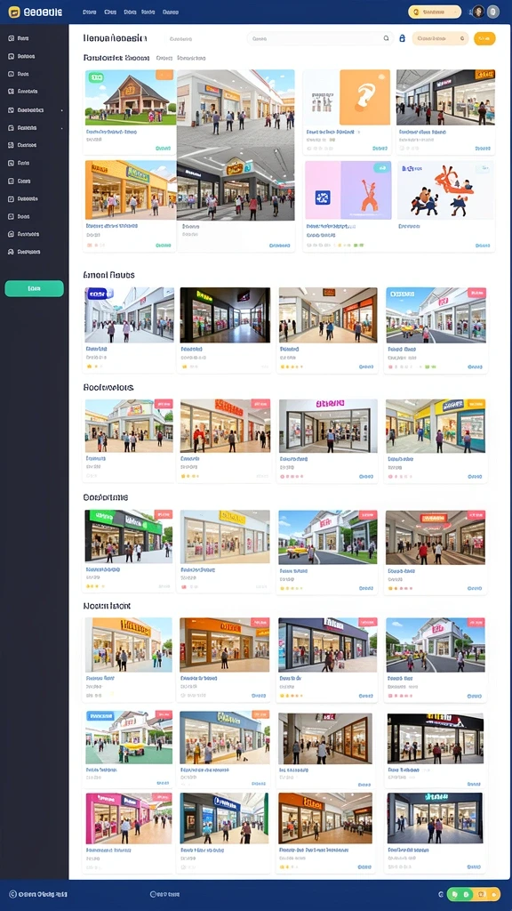Screen dimensions: 512x911
Task: Open the bright pink storefront thumbnail
Action: point(129,818)
